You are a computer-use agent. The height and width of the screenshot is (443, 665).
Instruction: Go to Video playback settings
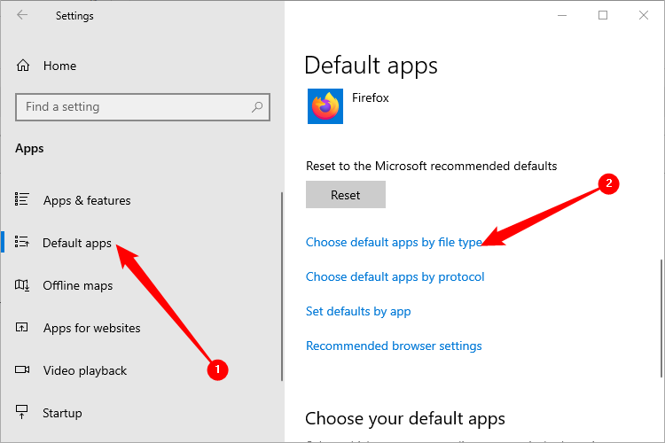click(x=85, y=370)
